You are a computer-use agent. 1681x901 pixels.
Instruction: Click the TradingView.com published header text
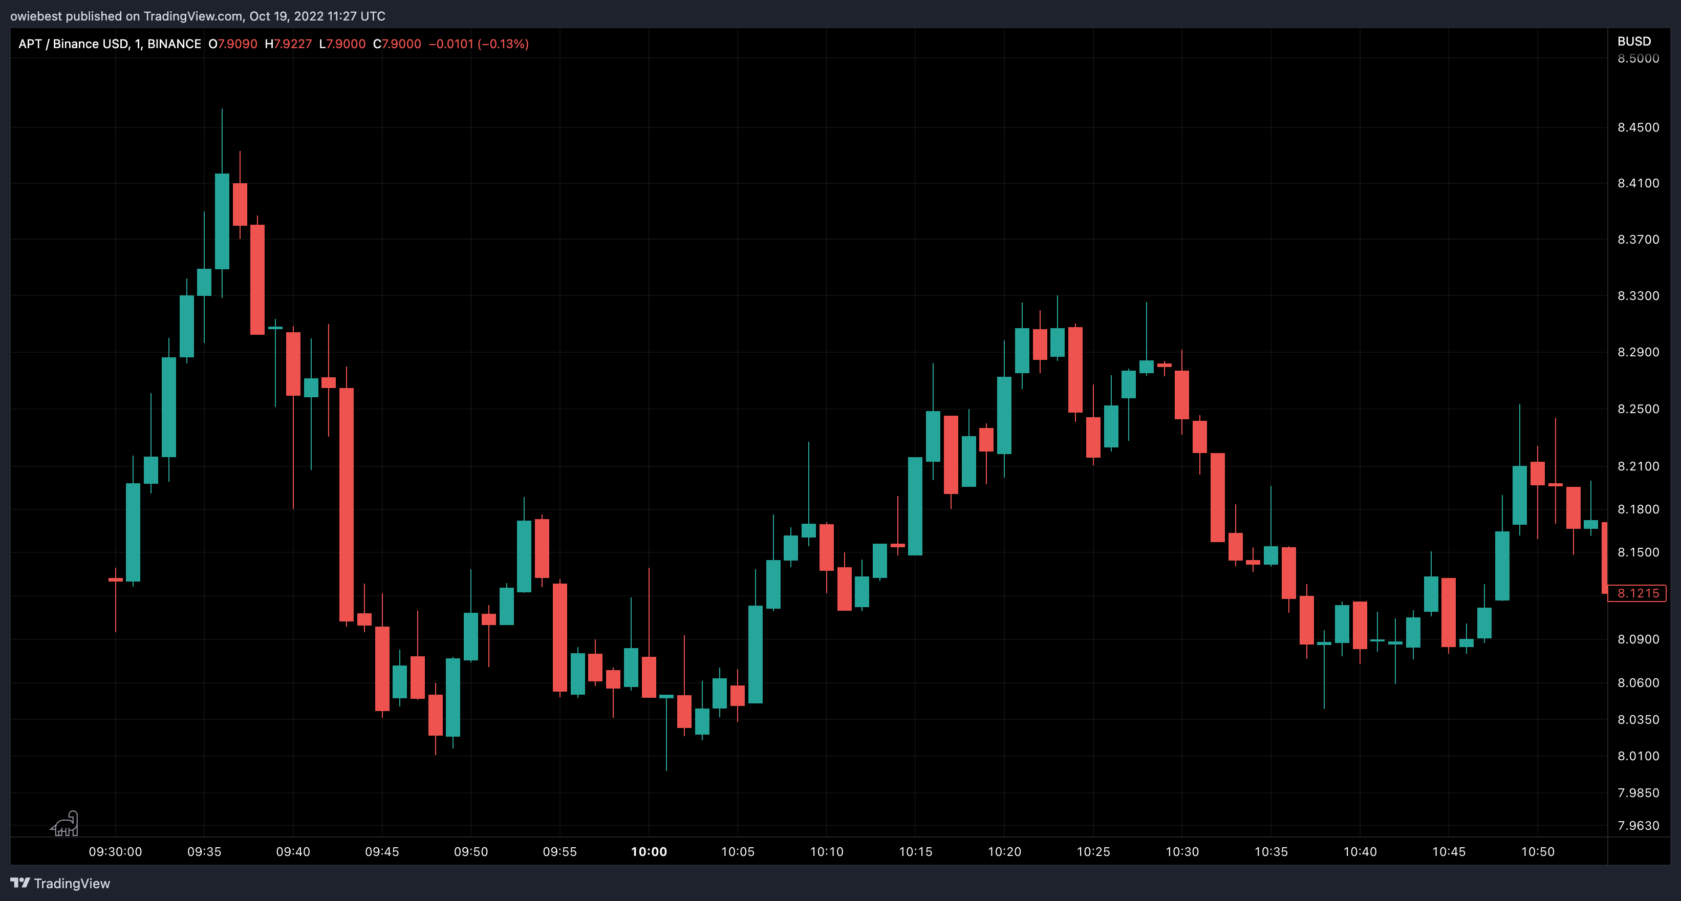click(197, 16)
